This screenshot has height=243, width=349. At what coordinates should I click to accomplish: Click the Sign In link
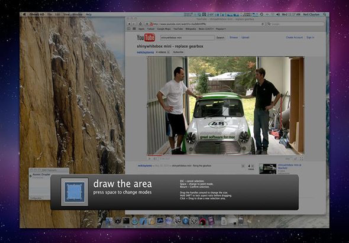tap(311, 37)
